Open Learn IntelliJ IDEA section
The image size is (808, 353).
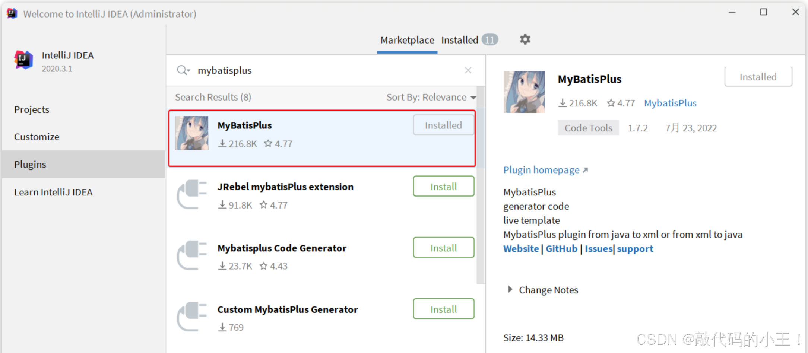click(x=53, y=192)
